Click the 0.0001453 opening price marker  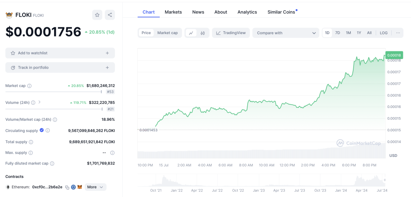coord(148,130)
